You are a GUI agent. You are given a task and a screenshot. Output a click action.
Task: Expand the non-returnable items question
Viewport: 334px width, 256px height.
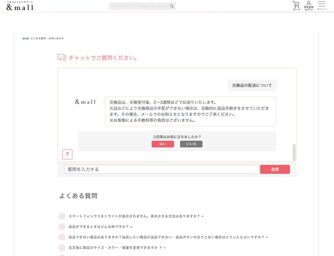[168, 237]
